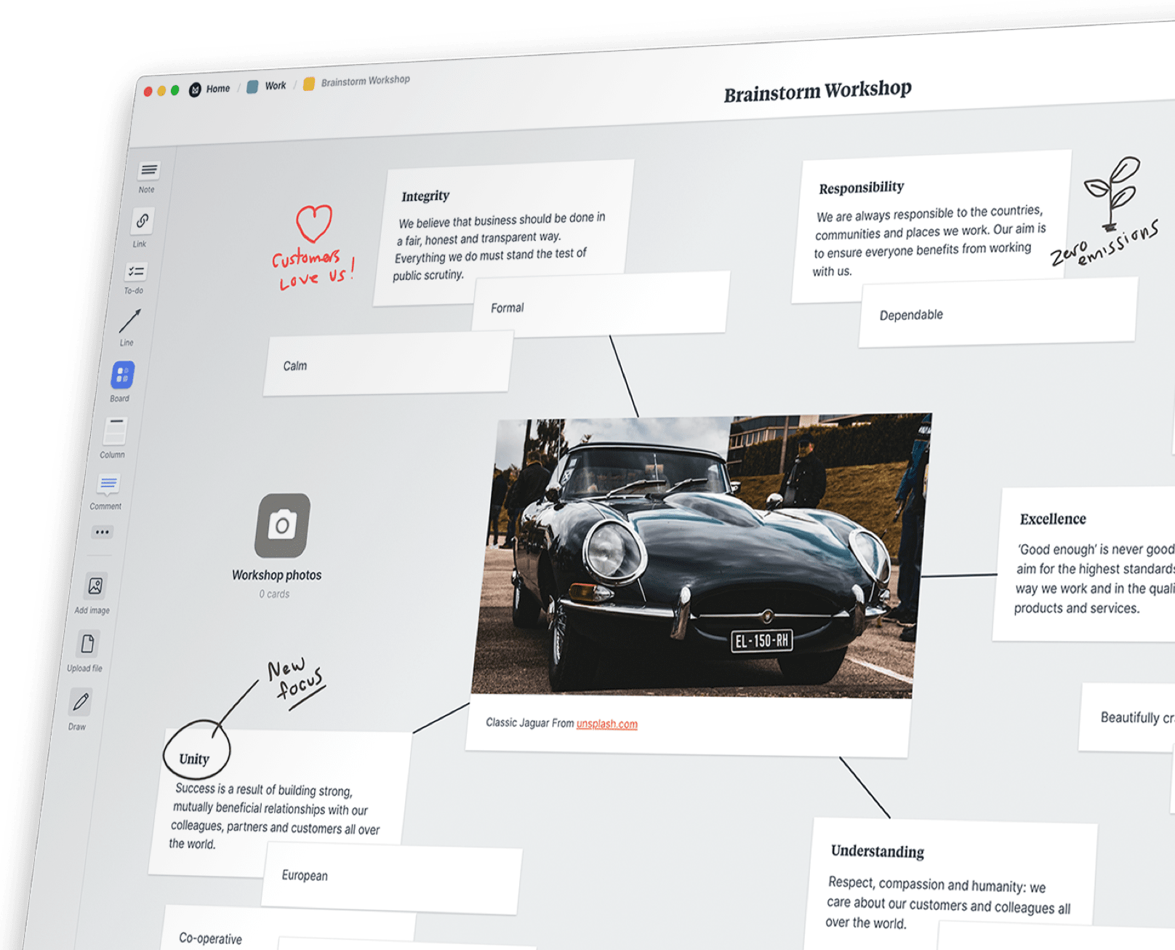
Task: Click the Excellence note body text
Action: click(1094, 579)
